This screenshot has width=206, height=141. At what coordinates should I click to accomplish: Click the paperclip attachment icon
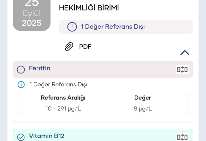(69, 47)
